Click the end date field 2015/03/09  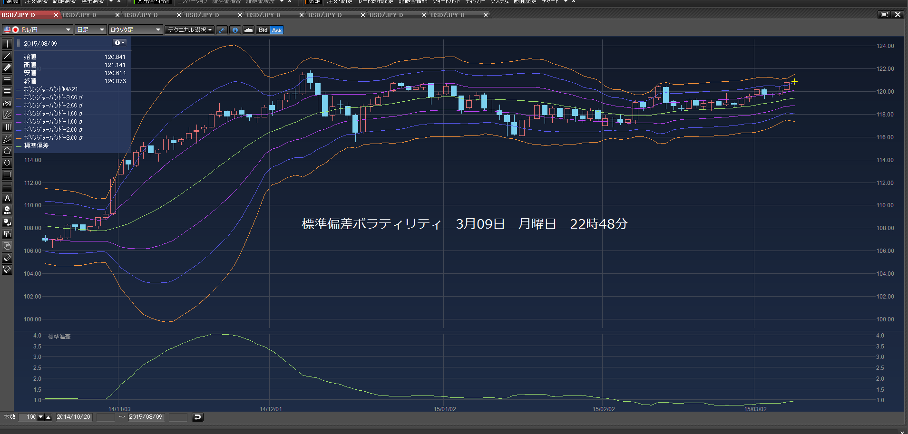(x=146, y=417)
